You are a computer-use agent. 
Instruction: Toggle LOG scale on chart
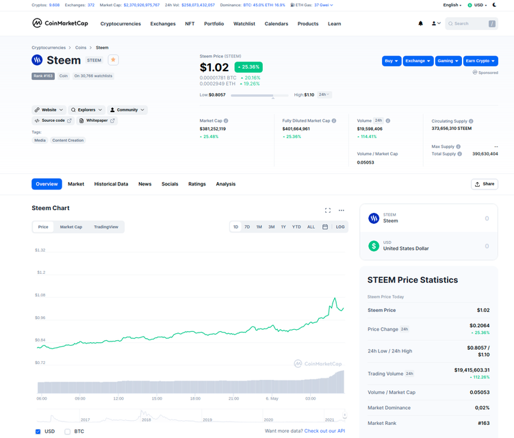(x=340, y=227)
